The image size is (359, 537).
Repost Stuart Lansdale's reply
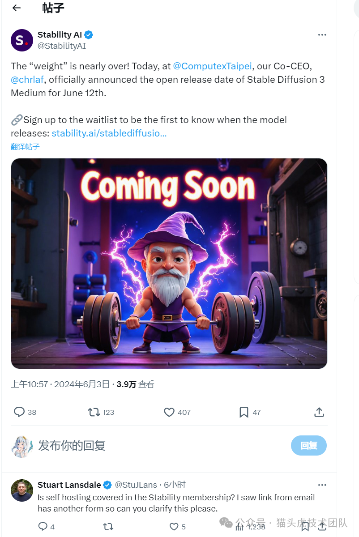coord(108,527)
